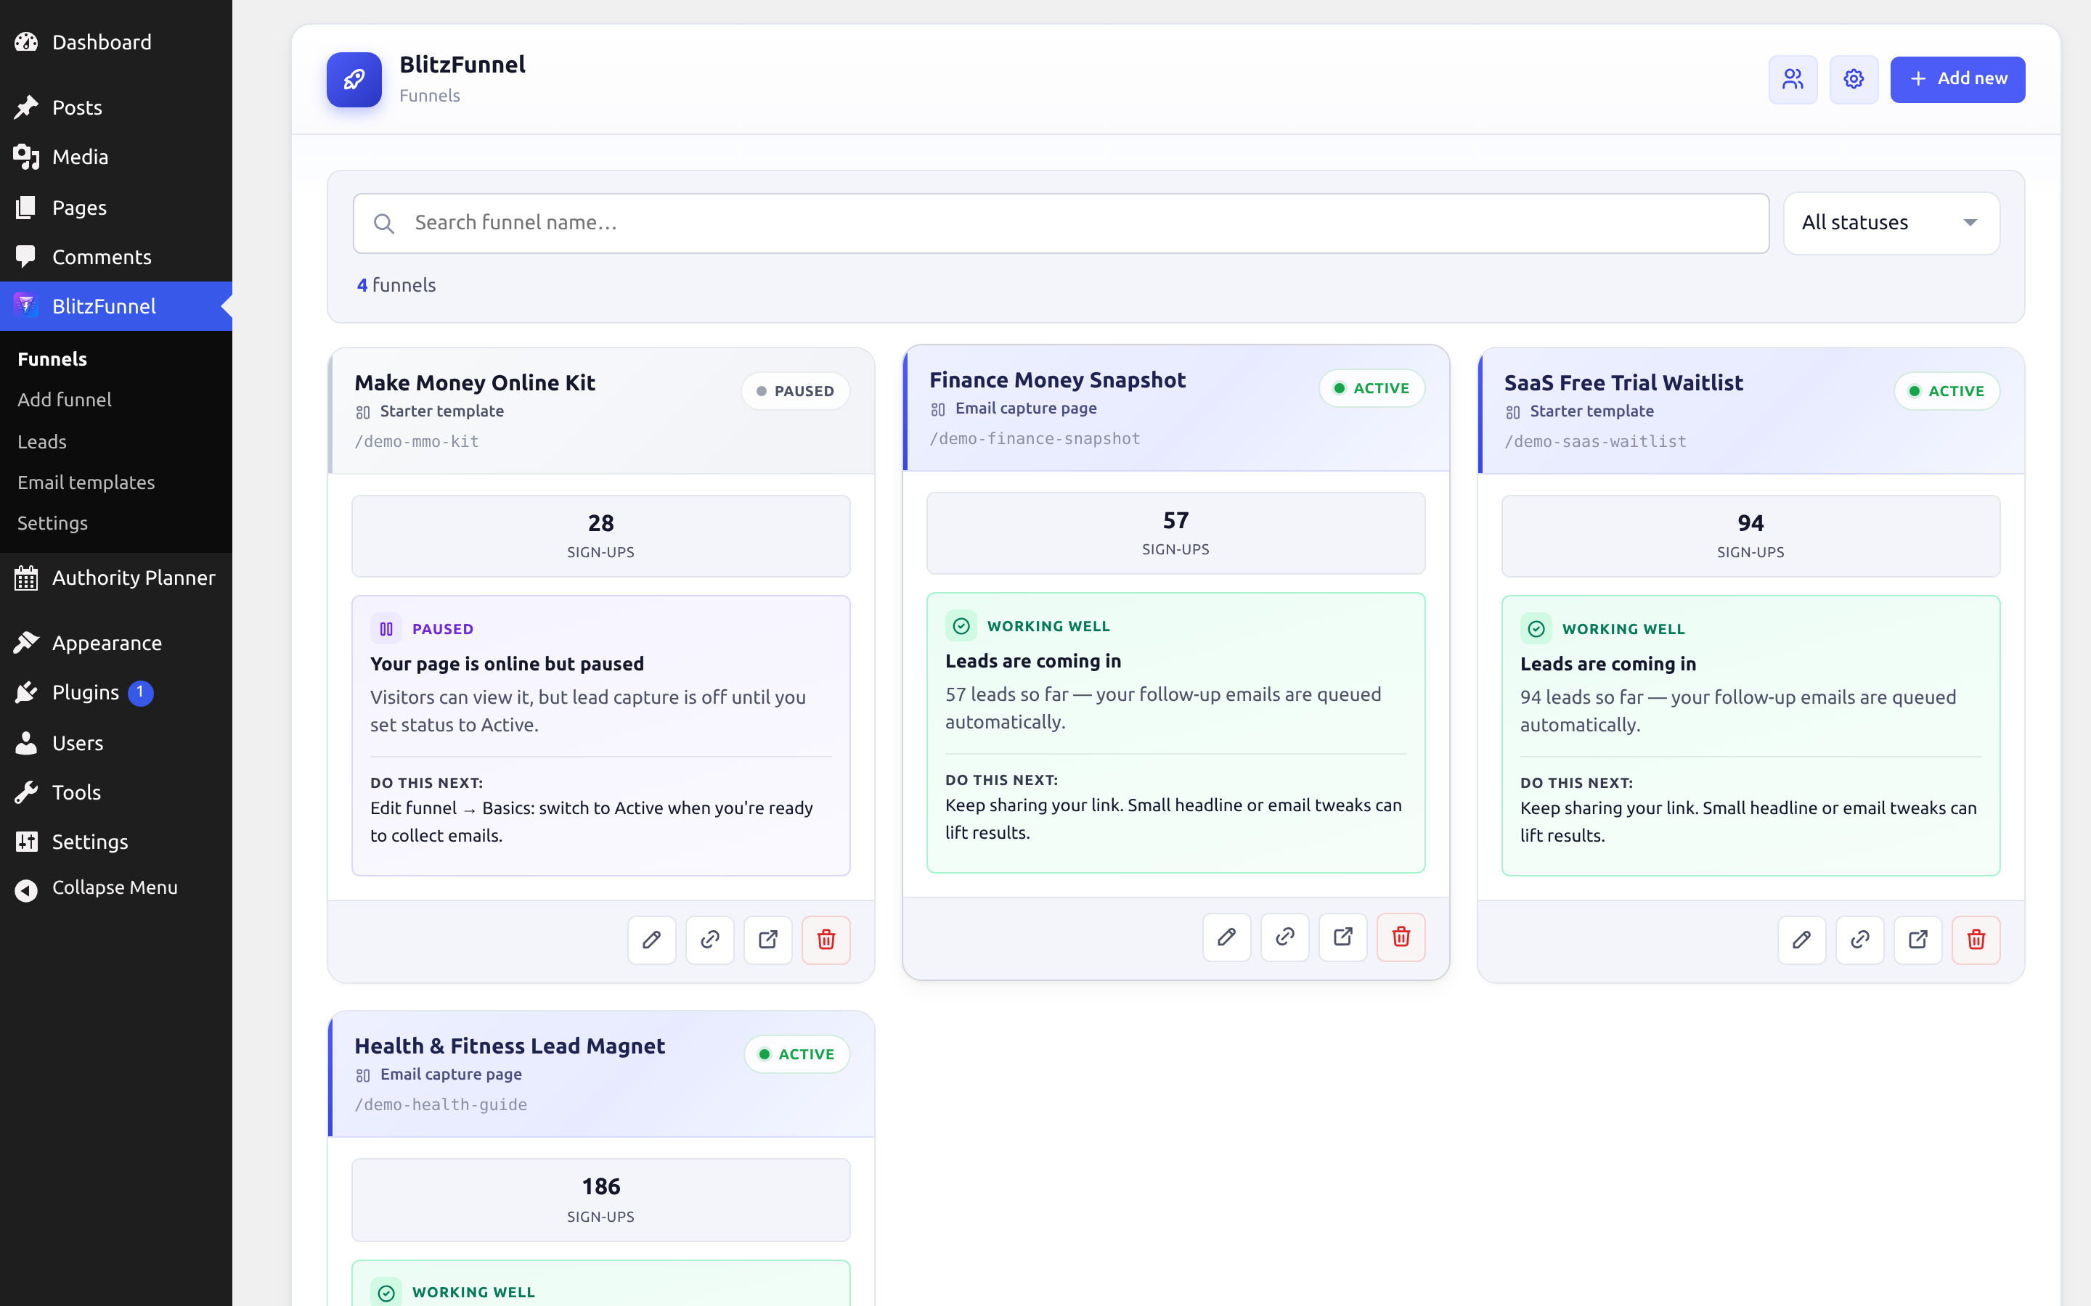Select BlitzFunnel in the sidebar

pos(115,305)
